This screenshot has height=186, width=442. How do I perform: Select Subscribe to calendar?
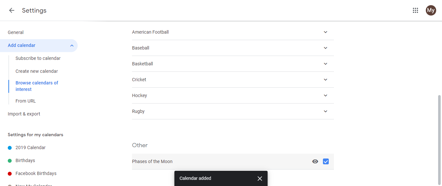38,58
